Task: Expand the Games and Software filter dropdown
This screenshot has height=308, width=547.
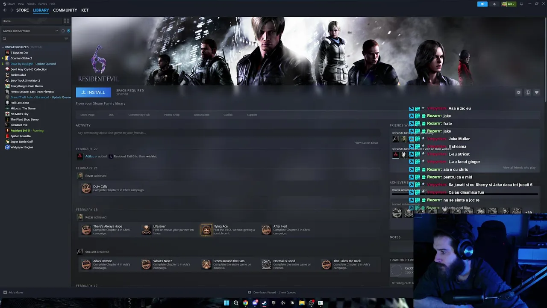Action: (x=30, y=31)
